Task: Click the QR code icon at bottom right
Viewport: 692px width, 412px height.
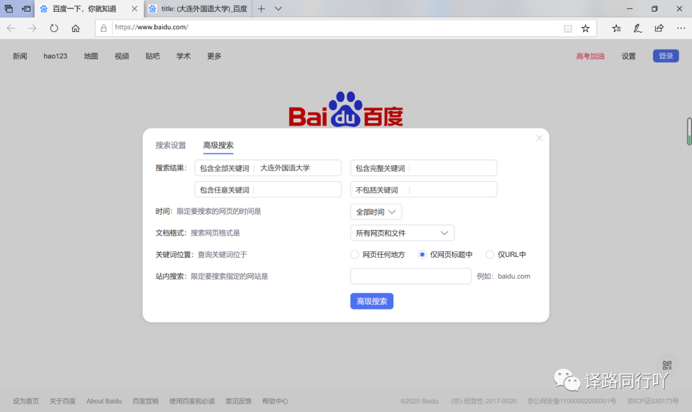Action: click(x=667, y=365)
